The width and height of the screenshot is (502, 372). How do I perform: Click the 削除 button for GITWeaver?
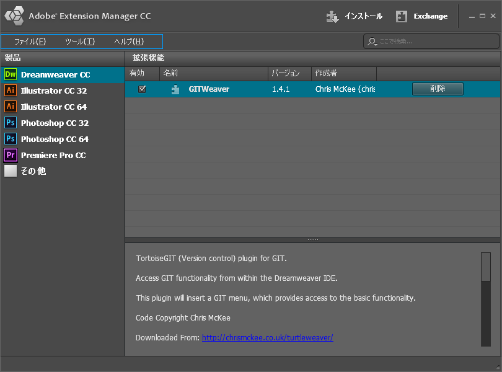coord(438,89)
